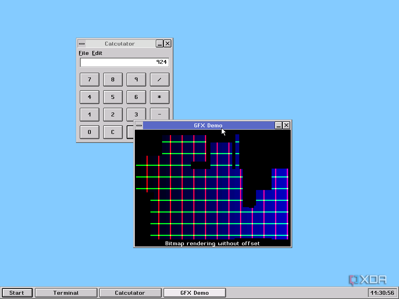The height and width of the screenshot is (299, 399).
Task: Click the 3 key in Calculator
Action: pyautogui.click(x=136, y=114)
